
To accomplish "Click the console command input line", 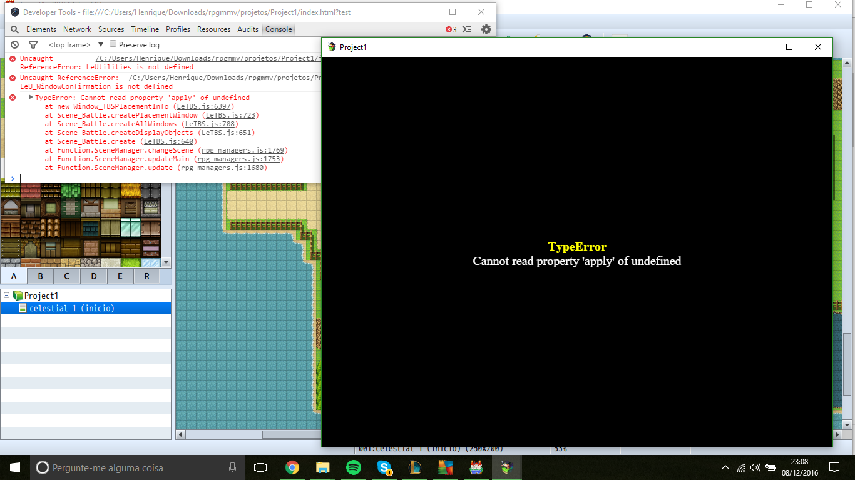I will 169,178.
